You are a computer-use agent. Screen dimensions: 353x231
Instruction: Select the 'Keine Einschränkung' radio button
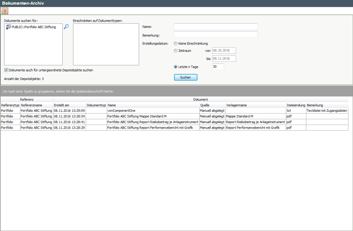pos(175,44)
